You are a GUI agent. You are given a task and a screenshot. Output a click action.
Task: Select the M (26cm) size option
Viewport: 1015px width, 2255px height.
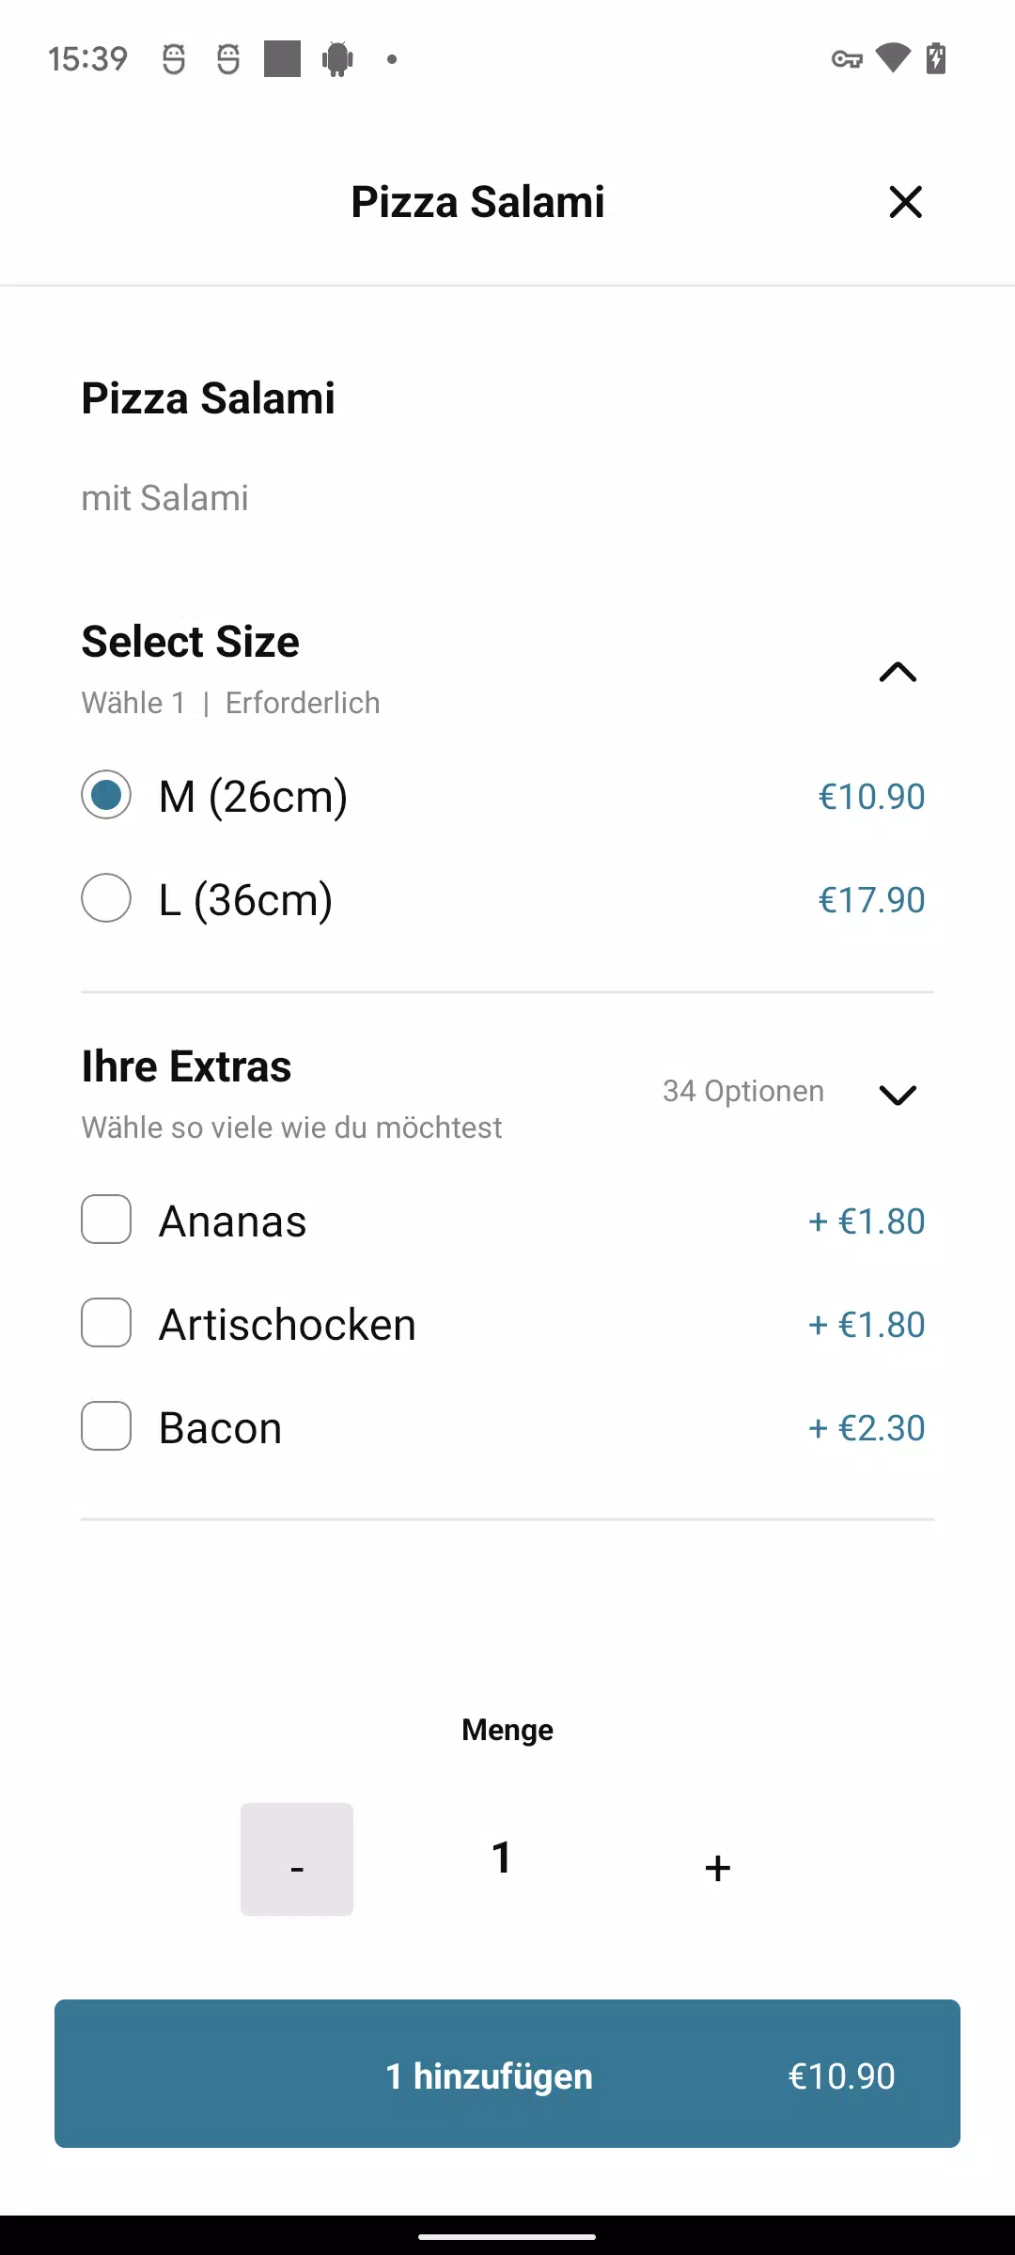(106, 795)
